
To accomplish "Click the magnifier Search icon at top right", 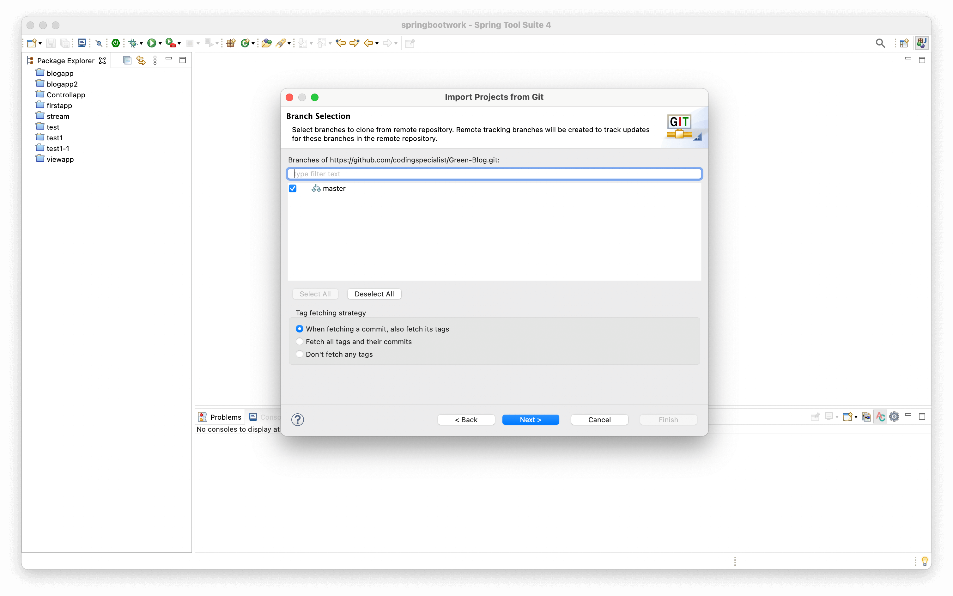I will pos(880,43).
